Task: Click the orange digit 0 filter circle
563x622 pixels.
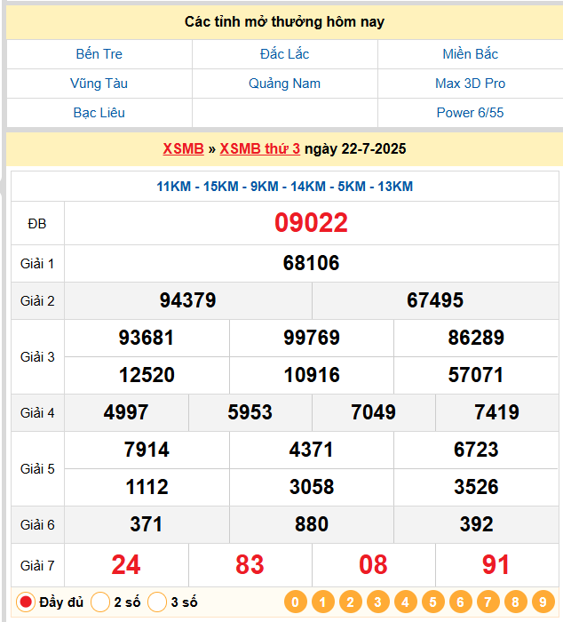Action: [x=296, y=602]
